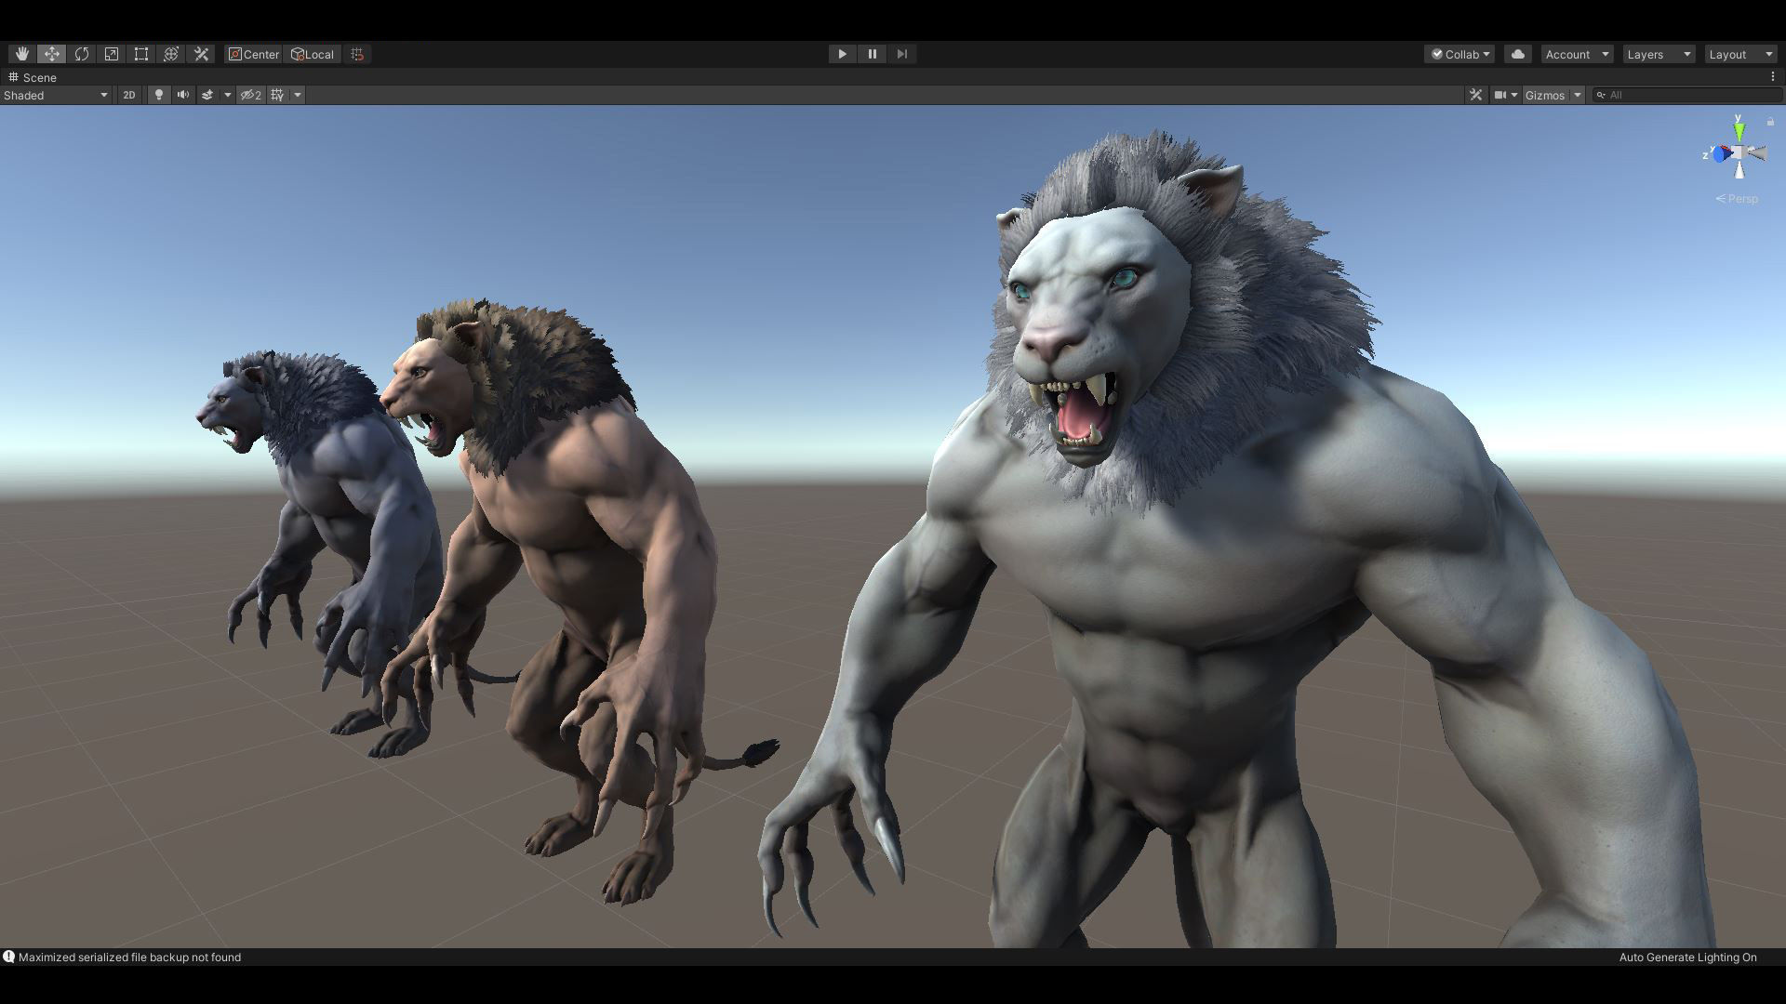Toggle Persp projection label
Image resolution: width=1786 pixels, height=1004 pixels.
(x=1737, y=199)
